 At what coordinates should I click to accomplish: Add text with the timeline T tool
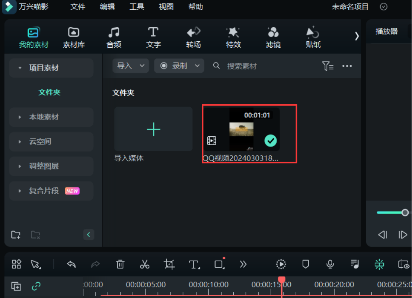pyautogui.click(x=194, y=264)
